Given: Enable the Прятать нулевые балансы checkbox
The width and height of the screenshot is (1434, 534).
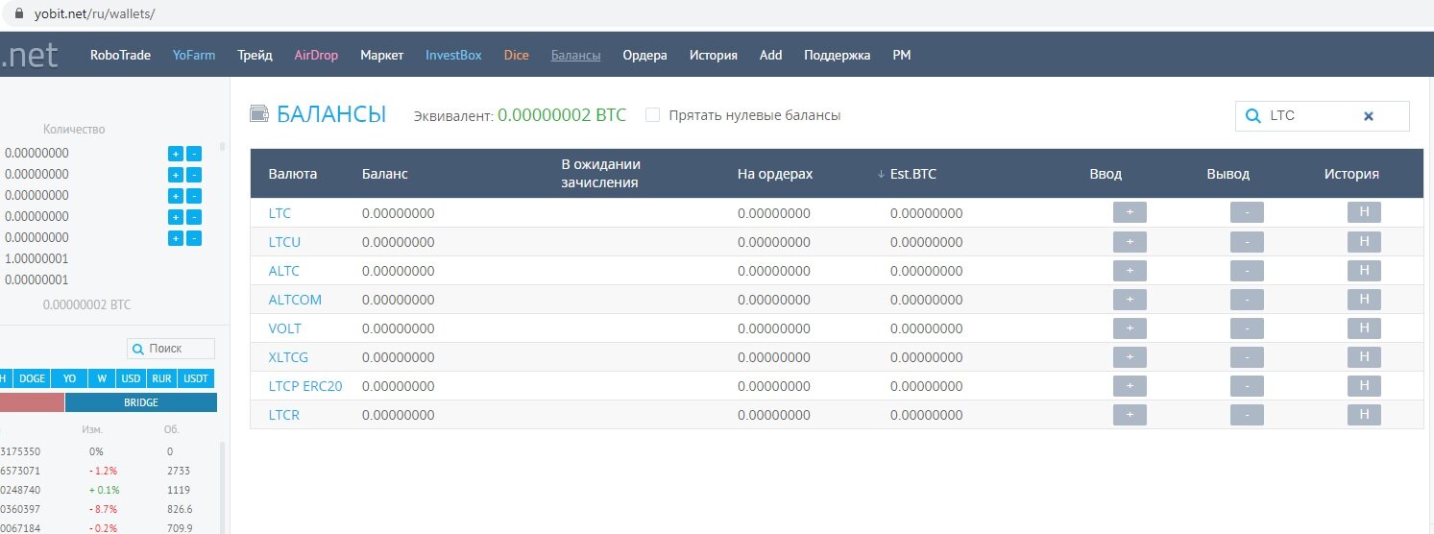Looking at the screenshot, I should click(653, 115).
